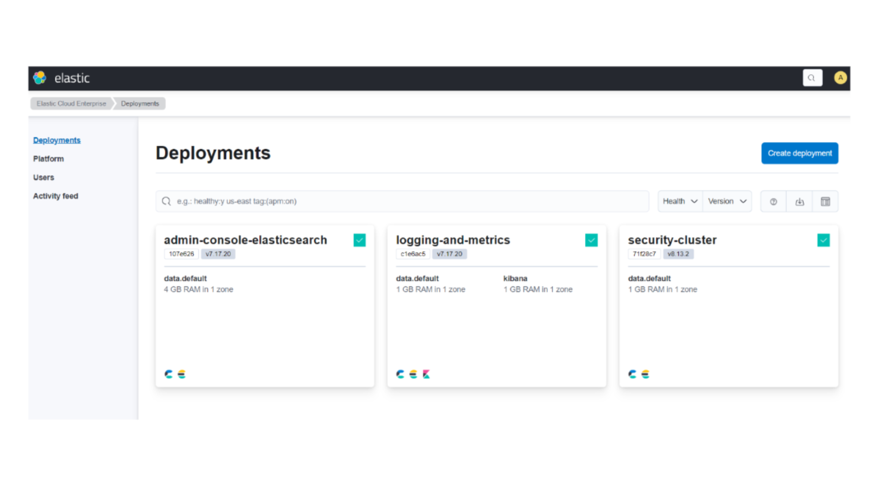
Task: Open the security-cluster deployment
Action: click(672, 240)
